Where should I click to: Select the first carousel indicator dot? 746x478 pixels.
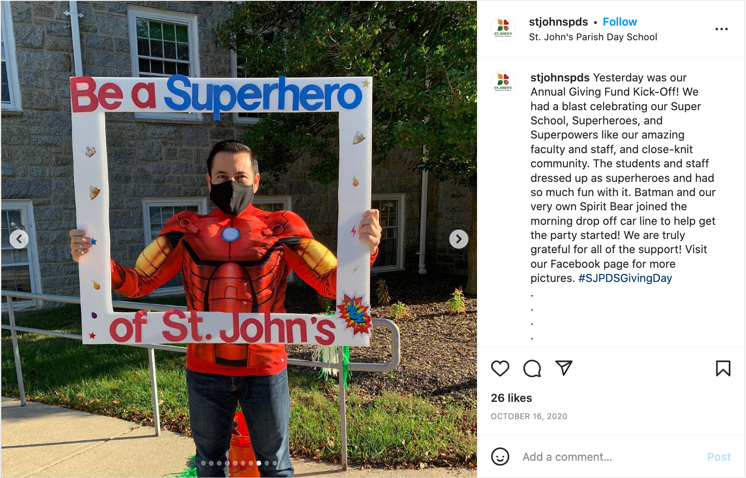(204, 463)
